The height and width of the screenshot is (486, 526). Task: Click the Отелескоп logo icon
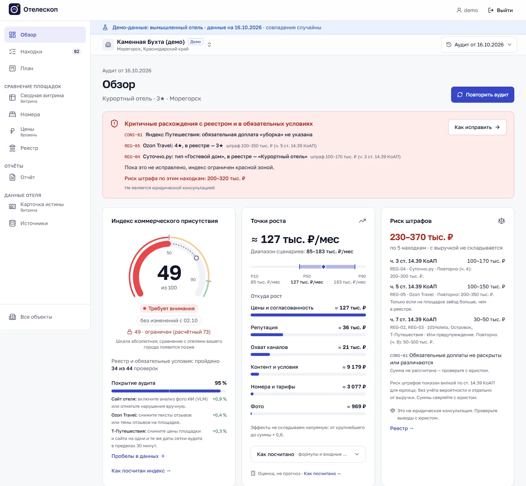[x=15, y=10]
